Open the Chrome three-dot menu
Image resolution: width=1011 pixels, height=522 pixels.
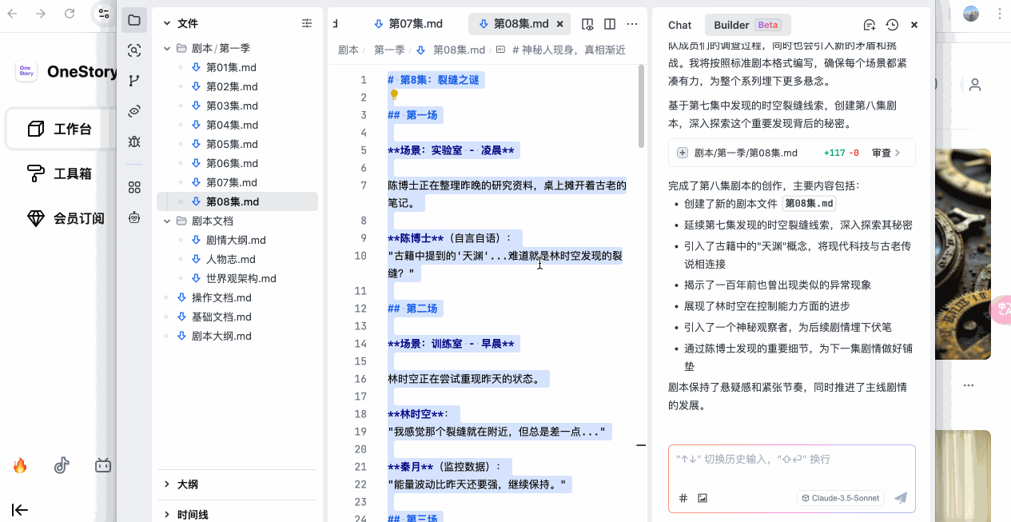click(1000, 14)
